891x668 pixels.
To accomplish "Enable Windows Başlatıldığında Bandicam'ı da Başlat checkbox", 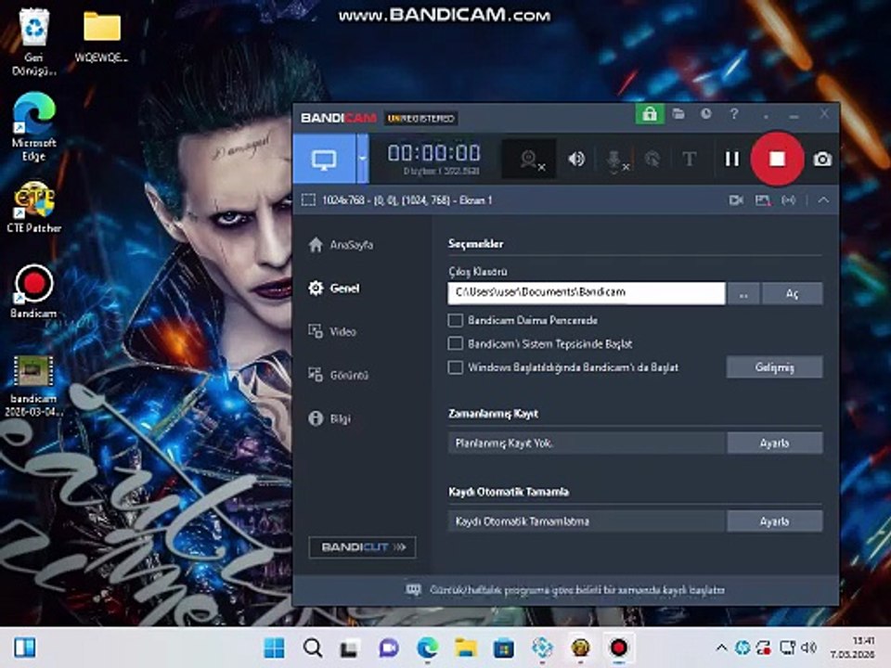I will 455,367.
